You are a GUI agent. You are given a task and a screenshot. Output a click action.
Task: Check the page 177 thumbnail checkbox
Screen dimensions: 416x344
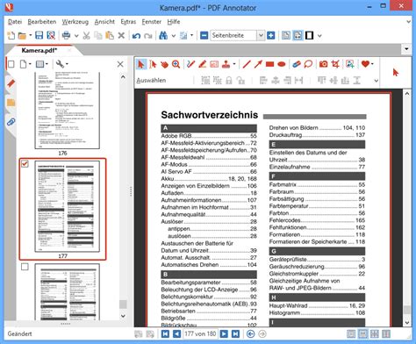click(x=25, y=164)
